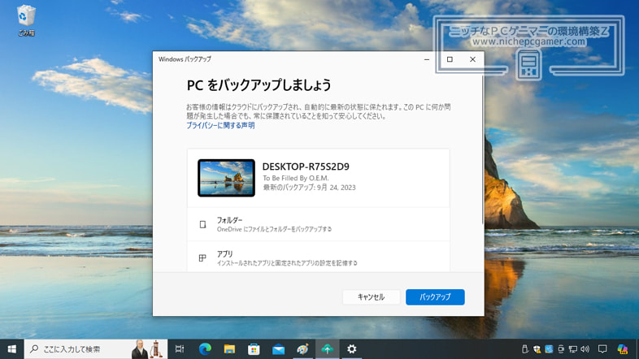This screenshot has height=359, width=639.
Task: Click the Cancel (キャンセル) button
Action: point(371,297)
